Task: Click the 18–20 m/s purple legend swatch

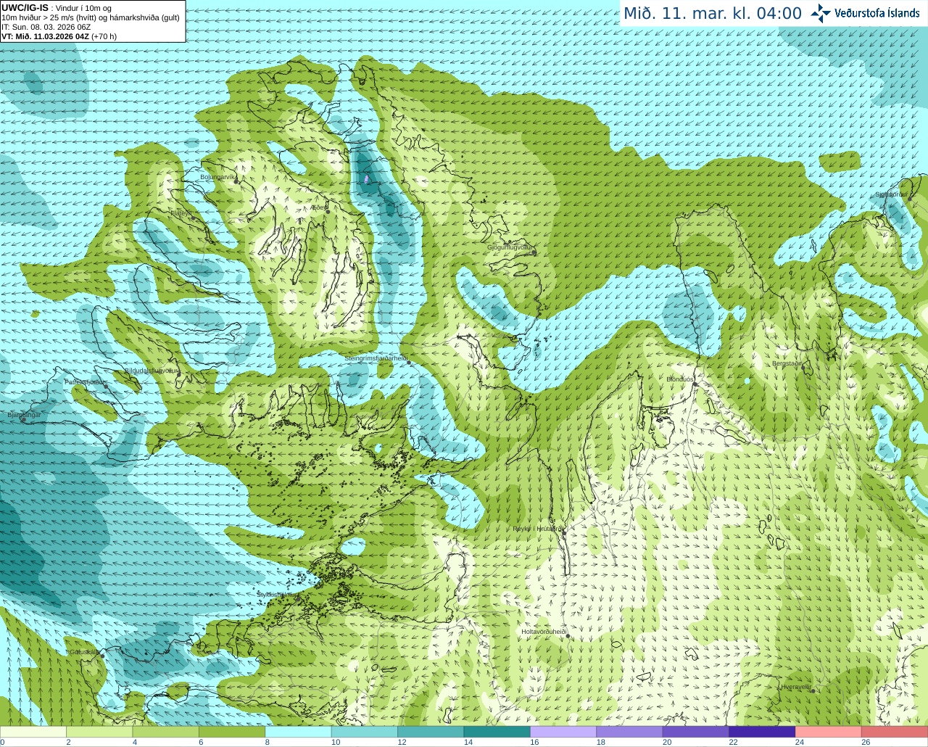Action: [630, 732]
